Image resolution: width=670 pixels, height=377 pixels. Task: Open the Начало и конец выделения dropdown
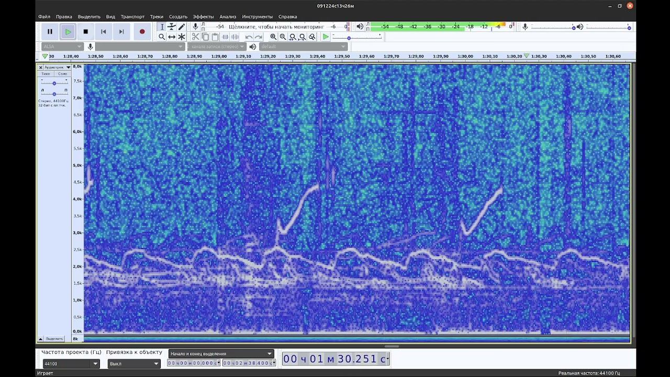coord(221,354)
